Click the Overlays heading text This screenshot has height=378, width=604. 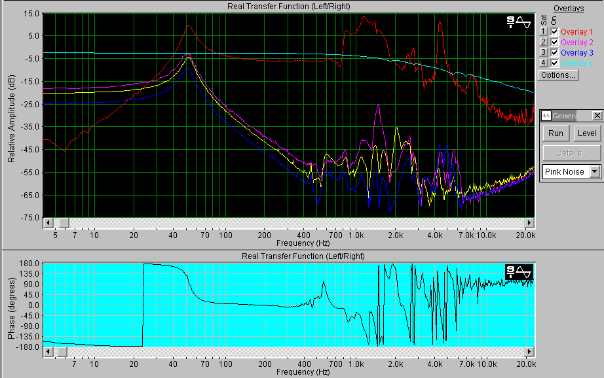click(569, 9)
